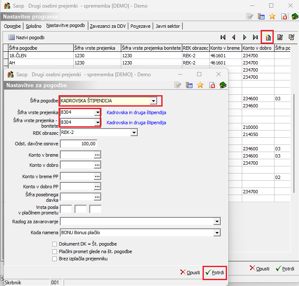
Task: Click the red-X document icon in Nastavitve programa header
Action: [x=284, y=16]
